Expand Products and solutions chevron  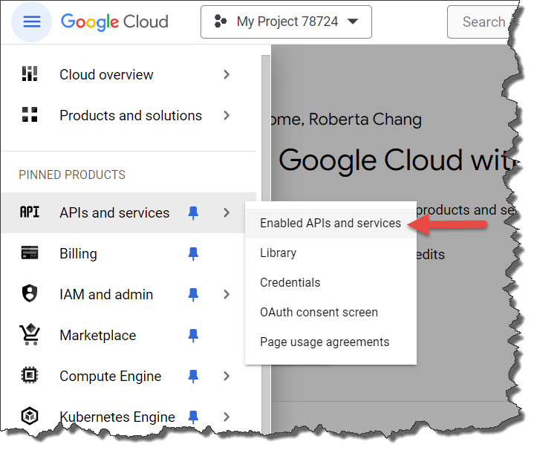227,115
